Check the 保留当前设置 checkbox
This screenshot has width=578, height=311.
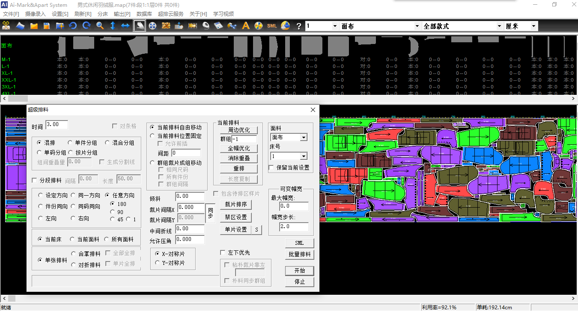[x=271, y=168]
